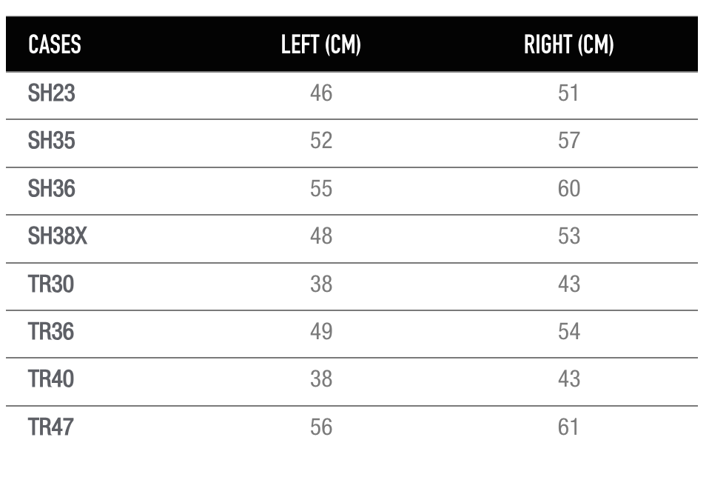709x477 pixels.
Task: Select the TR36 case row label
Action: pos(51,331)
